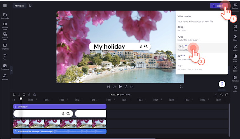Viewport: 240px width, 139px height.
Task: Open the Content library panel
Action: (5, 36)
